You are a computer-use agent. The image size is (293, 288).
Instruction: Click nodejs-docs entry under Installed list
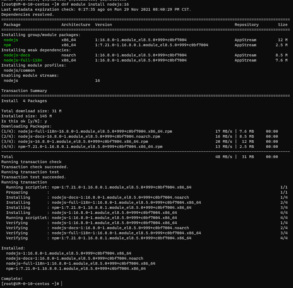click(x=75, y=259)
